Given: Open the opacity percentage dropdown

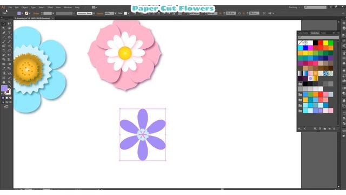Looking at the screenshot, I should (115, 14).
